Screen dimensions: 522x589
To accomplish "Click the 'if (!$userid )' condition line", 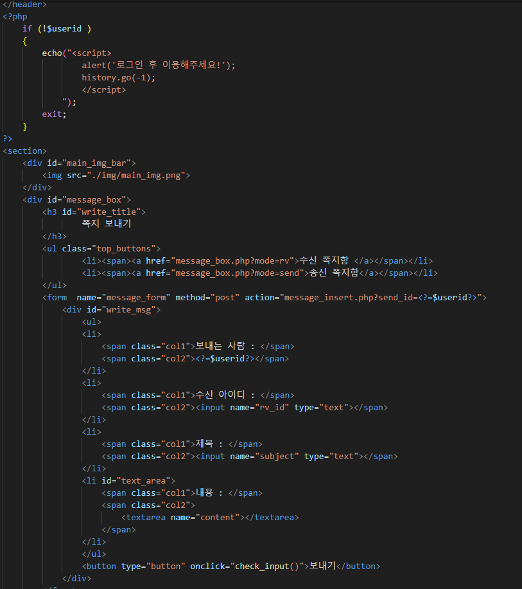I will click(x=57, y=28).
